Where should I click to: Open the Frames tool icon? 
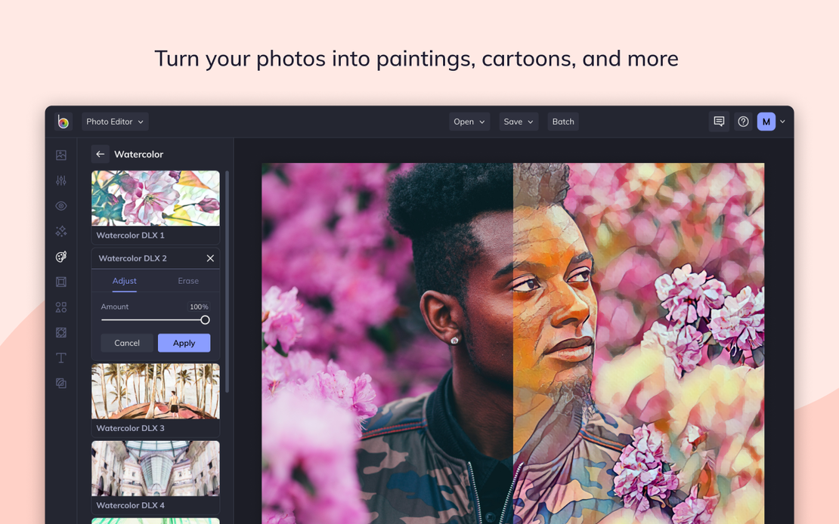click(61, 282)
